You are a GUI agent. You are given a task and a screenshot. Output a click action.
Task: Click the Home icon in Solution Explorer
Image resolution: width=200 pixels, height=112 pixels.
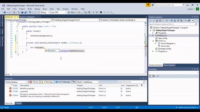(x=157, y=21)
